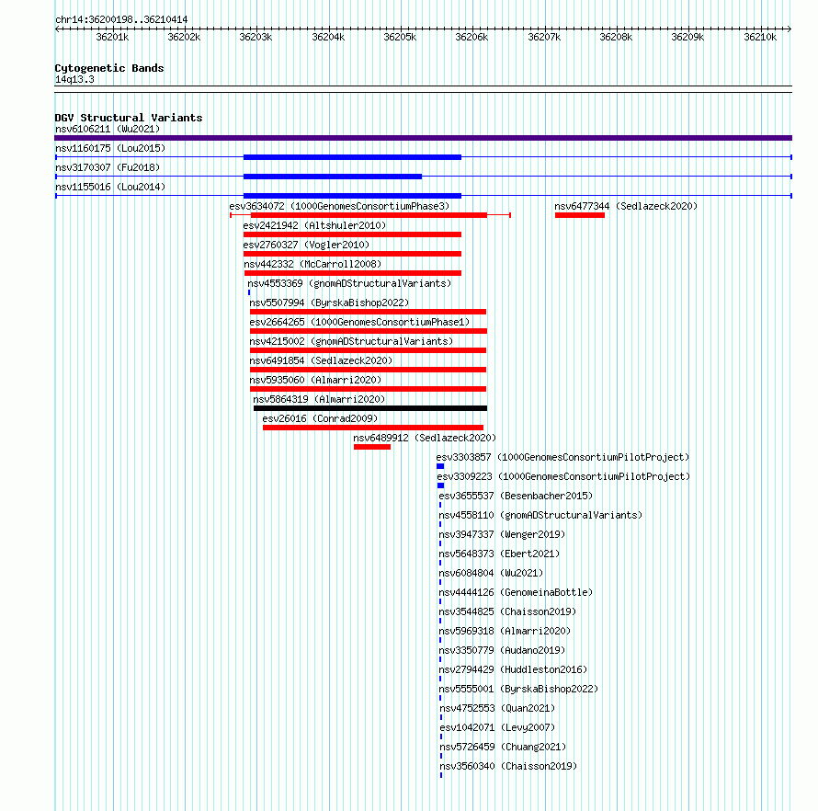The image size is (818, 811).
Task: Open nsv6084804 (Wu2021) label
Action: tap(491, 573)
